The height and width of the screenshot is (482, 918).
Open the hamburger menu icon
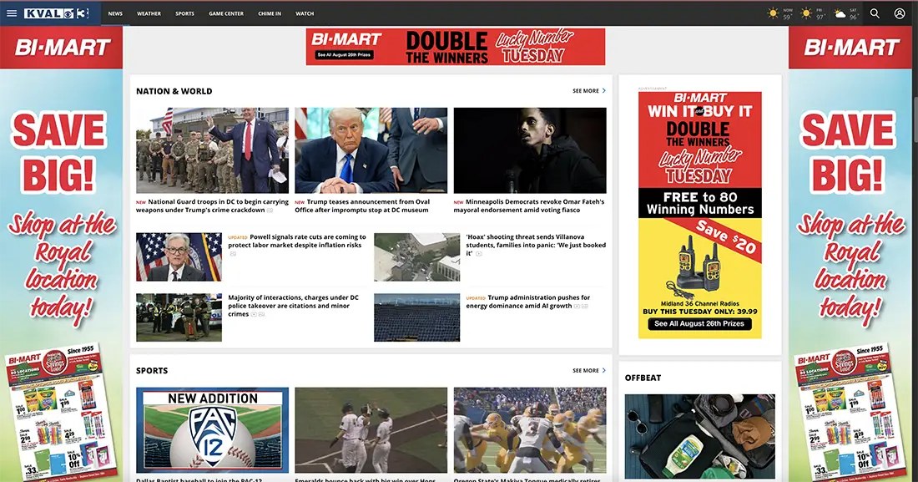[x=12, y=13]
